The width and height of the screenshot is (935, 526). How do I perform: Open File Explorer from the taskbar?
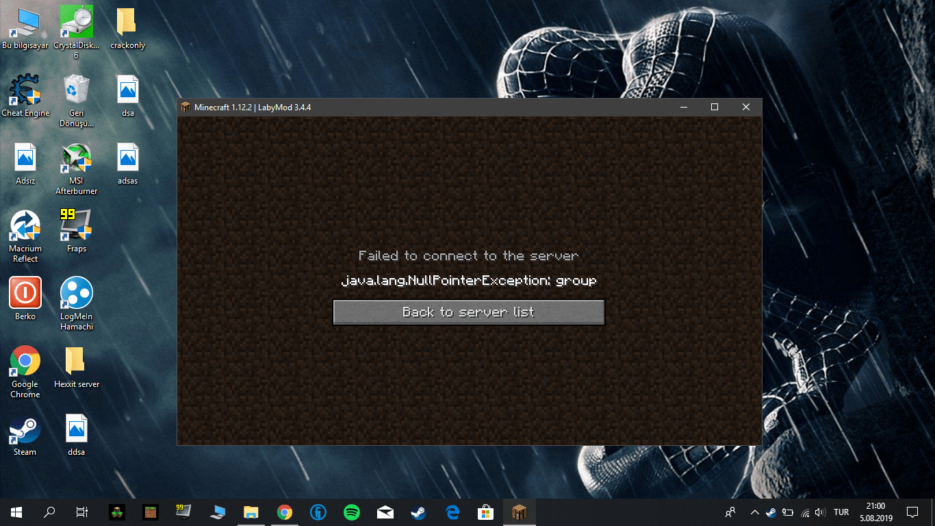[x=251, y=512]
